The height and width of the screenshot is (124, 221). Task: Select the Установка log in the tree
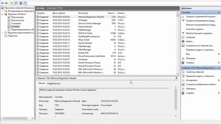(16, 23)
